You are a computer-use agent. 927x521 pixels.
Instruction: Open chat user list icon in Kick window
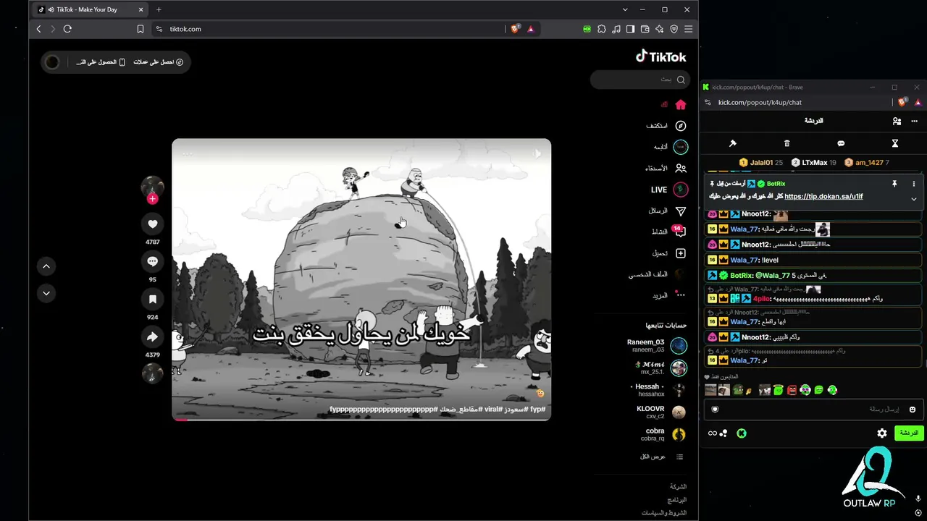pyautogui.click(x=897, y=121)
